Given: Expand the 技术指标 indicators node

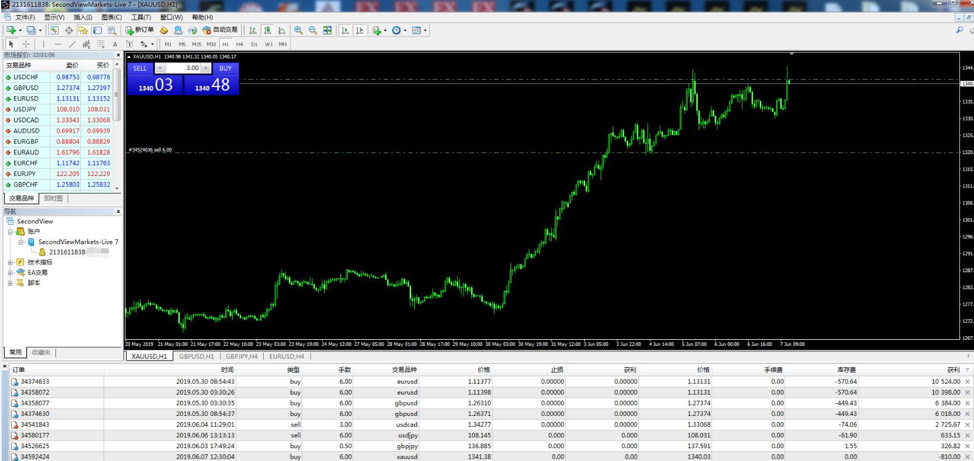Looking at the screenshot, I should click(x=10, y=262).
